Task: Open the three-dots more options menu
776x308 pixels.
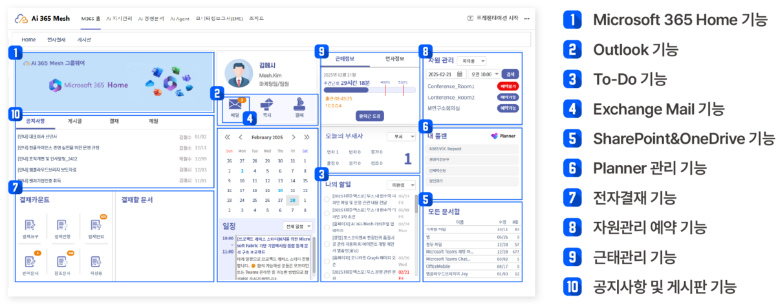Action: click(x=527, y=18)
